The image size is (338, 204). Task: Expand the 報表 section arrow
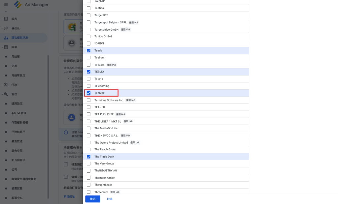[x=2, y=19]
